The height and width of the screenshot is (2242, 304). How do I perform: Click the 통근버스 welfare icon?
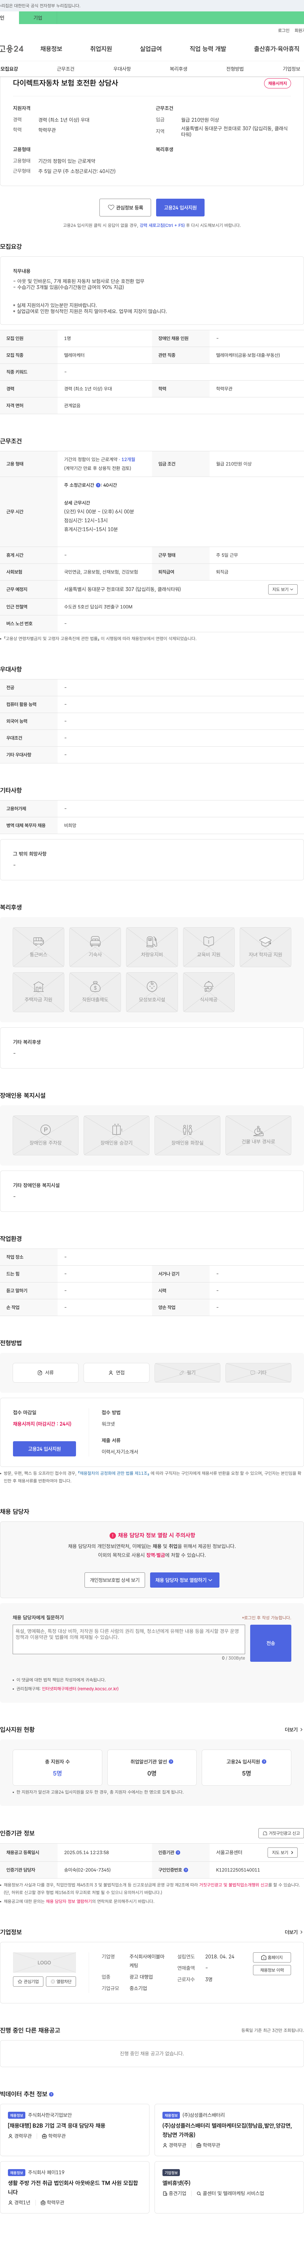click(x=38, y=947)
